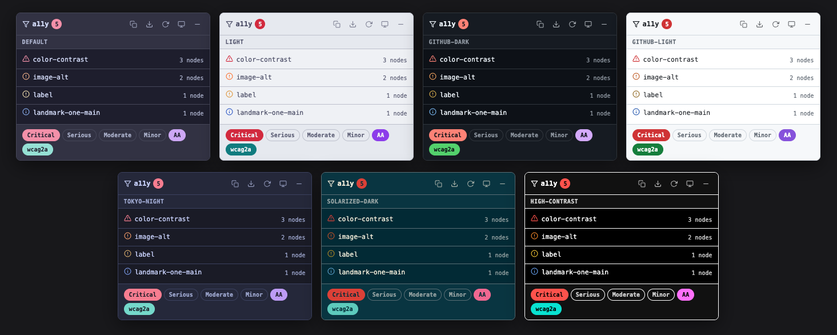837x335 pixels.
Task: Click the refresh icon in the GITHUB-LIGHT panel
Action: pos(775,24)
